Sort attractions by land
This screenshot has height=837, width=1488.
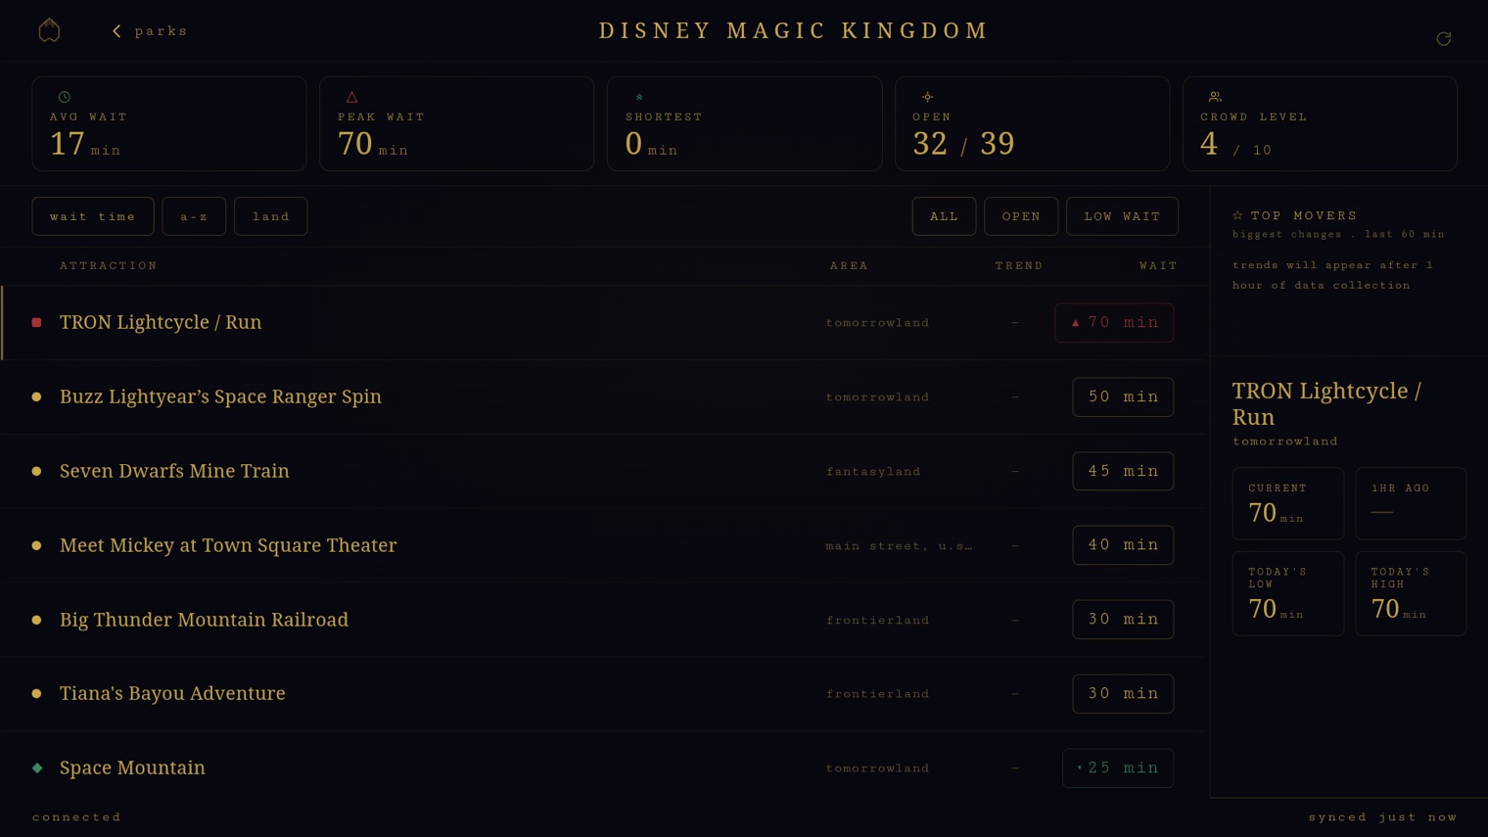pos(271,216)
